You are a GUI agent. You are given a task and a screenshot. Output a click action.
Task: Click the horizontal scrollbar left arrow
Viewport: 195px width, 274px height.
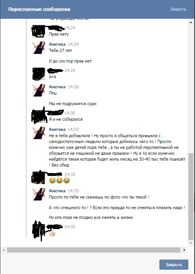coord(4,250)
